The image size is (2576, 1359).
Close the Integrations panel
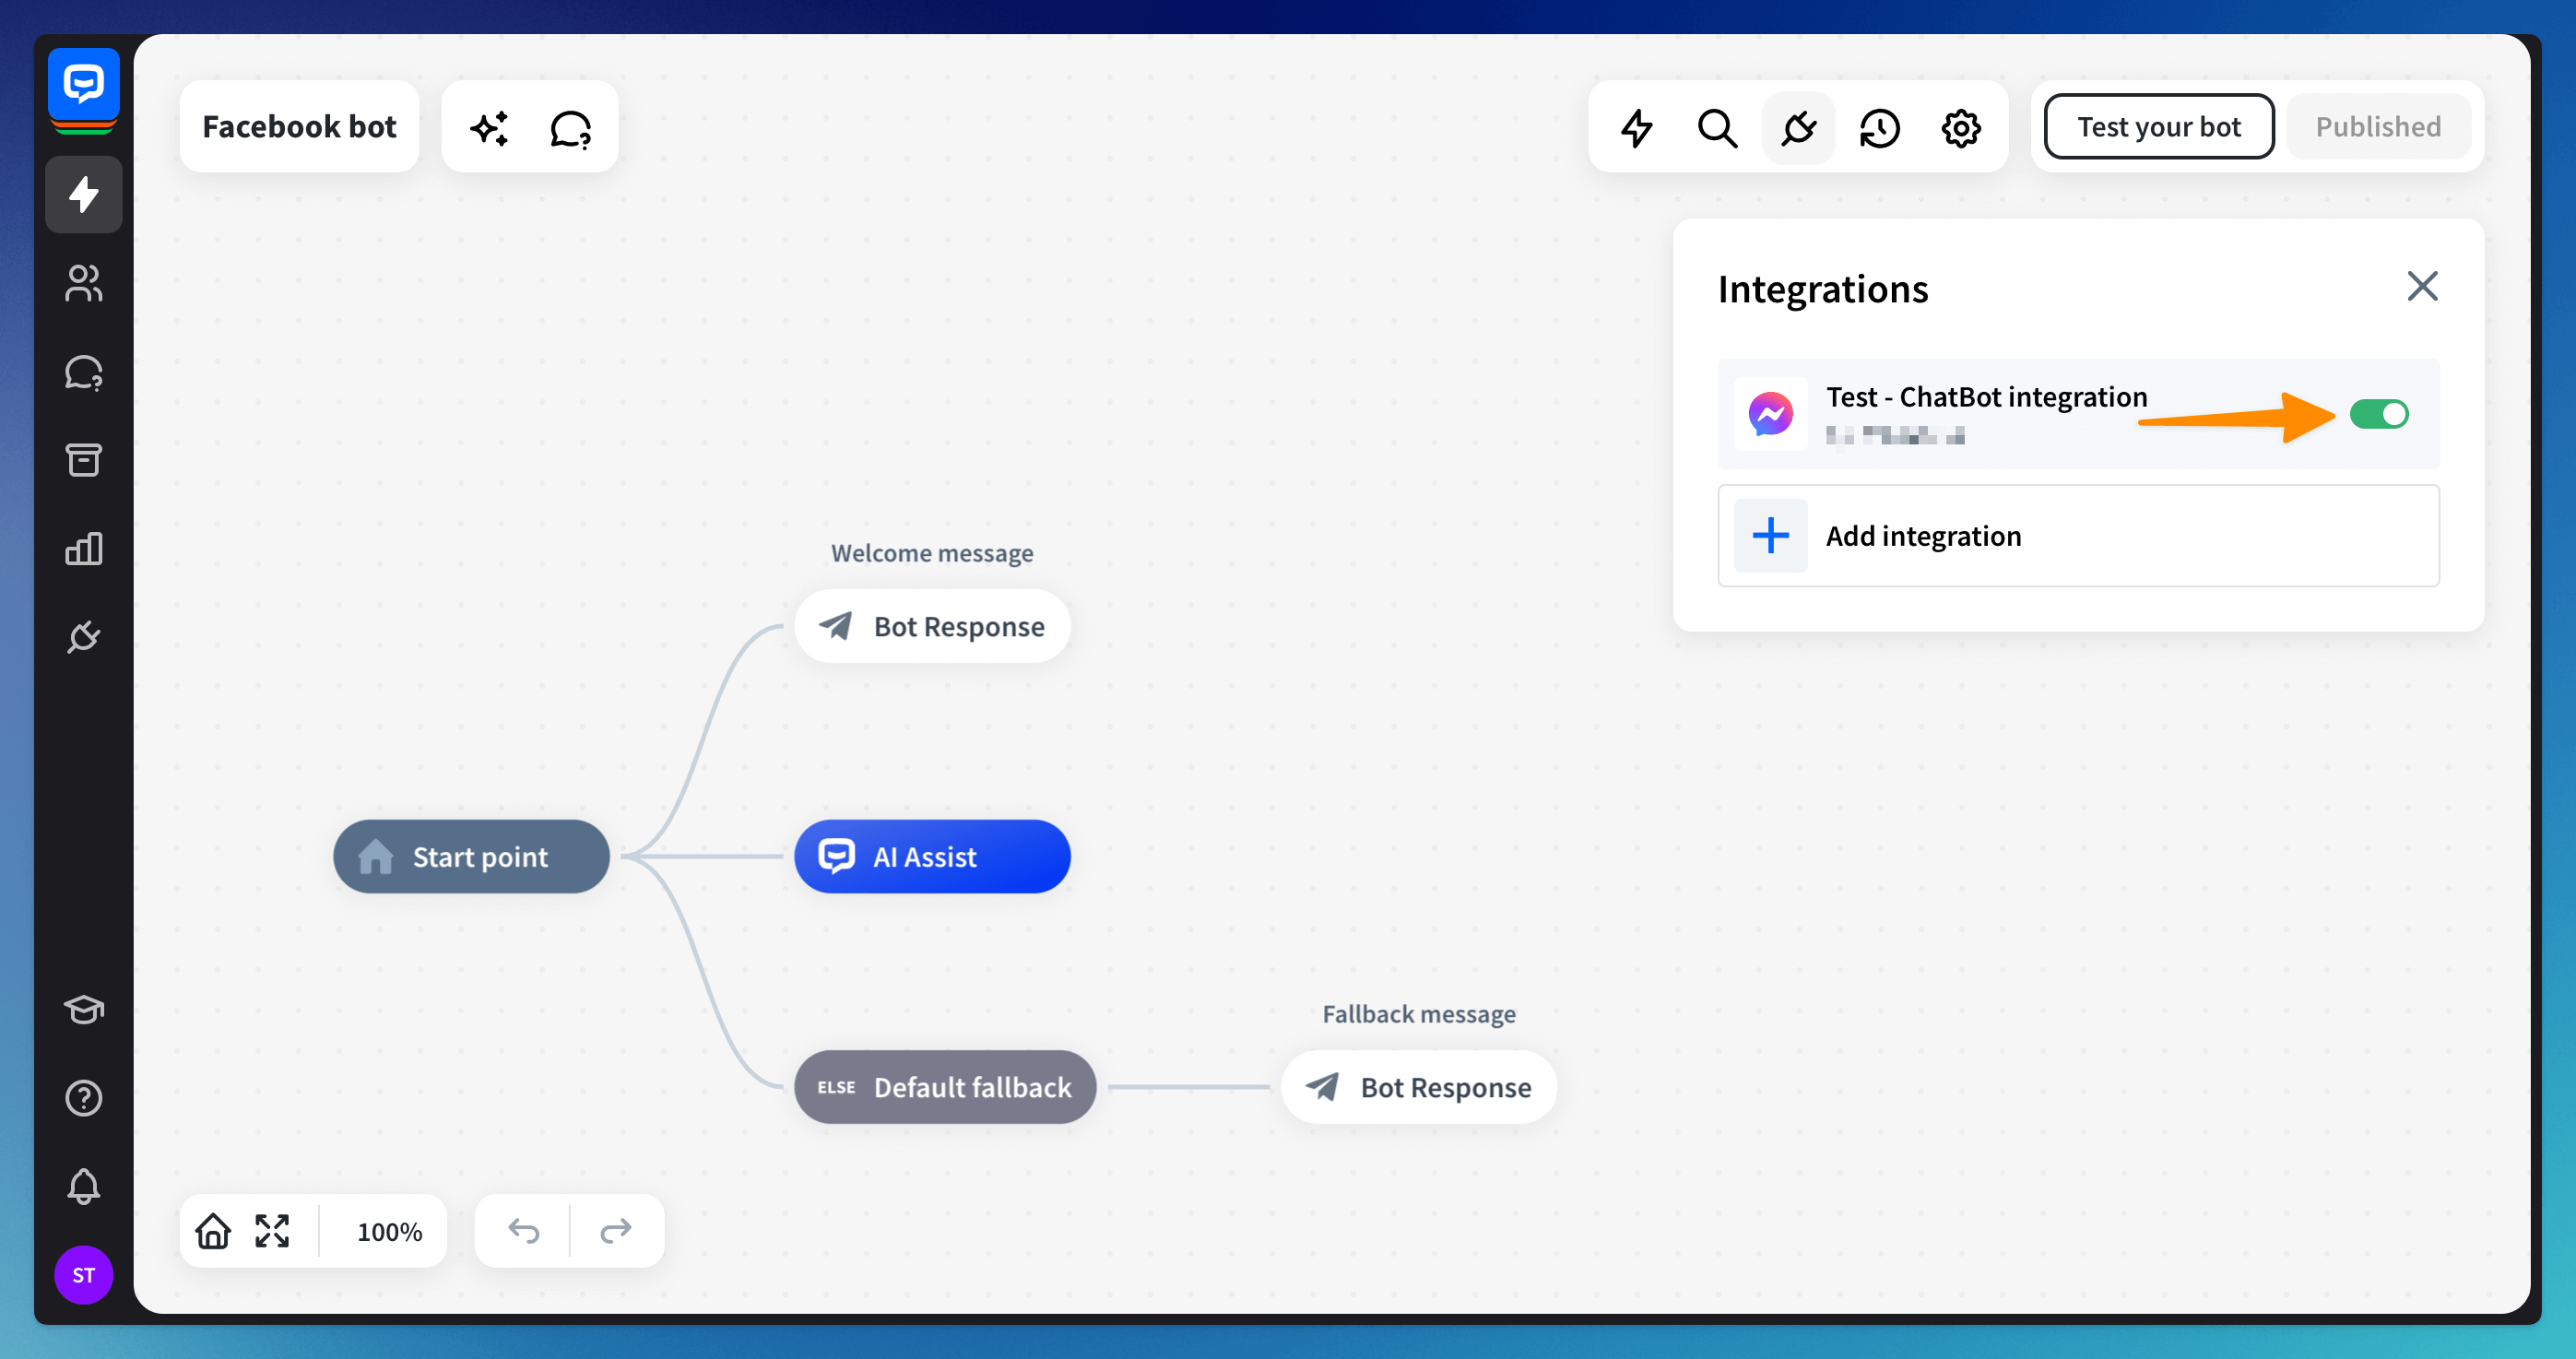pyautogui.click(x=2421, y=287)
